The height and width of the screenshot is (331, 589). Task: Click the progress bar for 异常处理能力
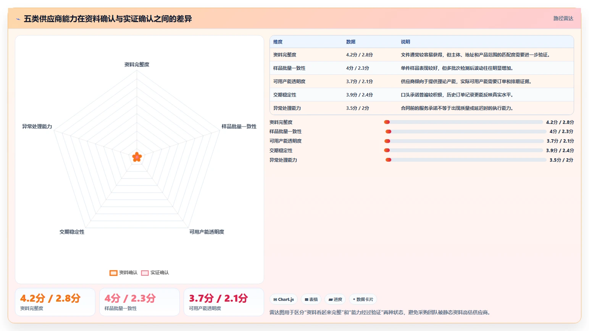(466, 160)
